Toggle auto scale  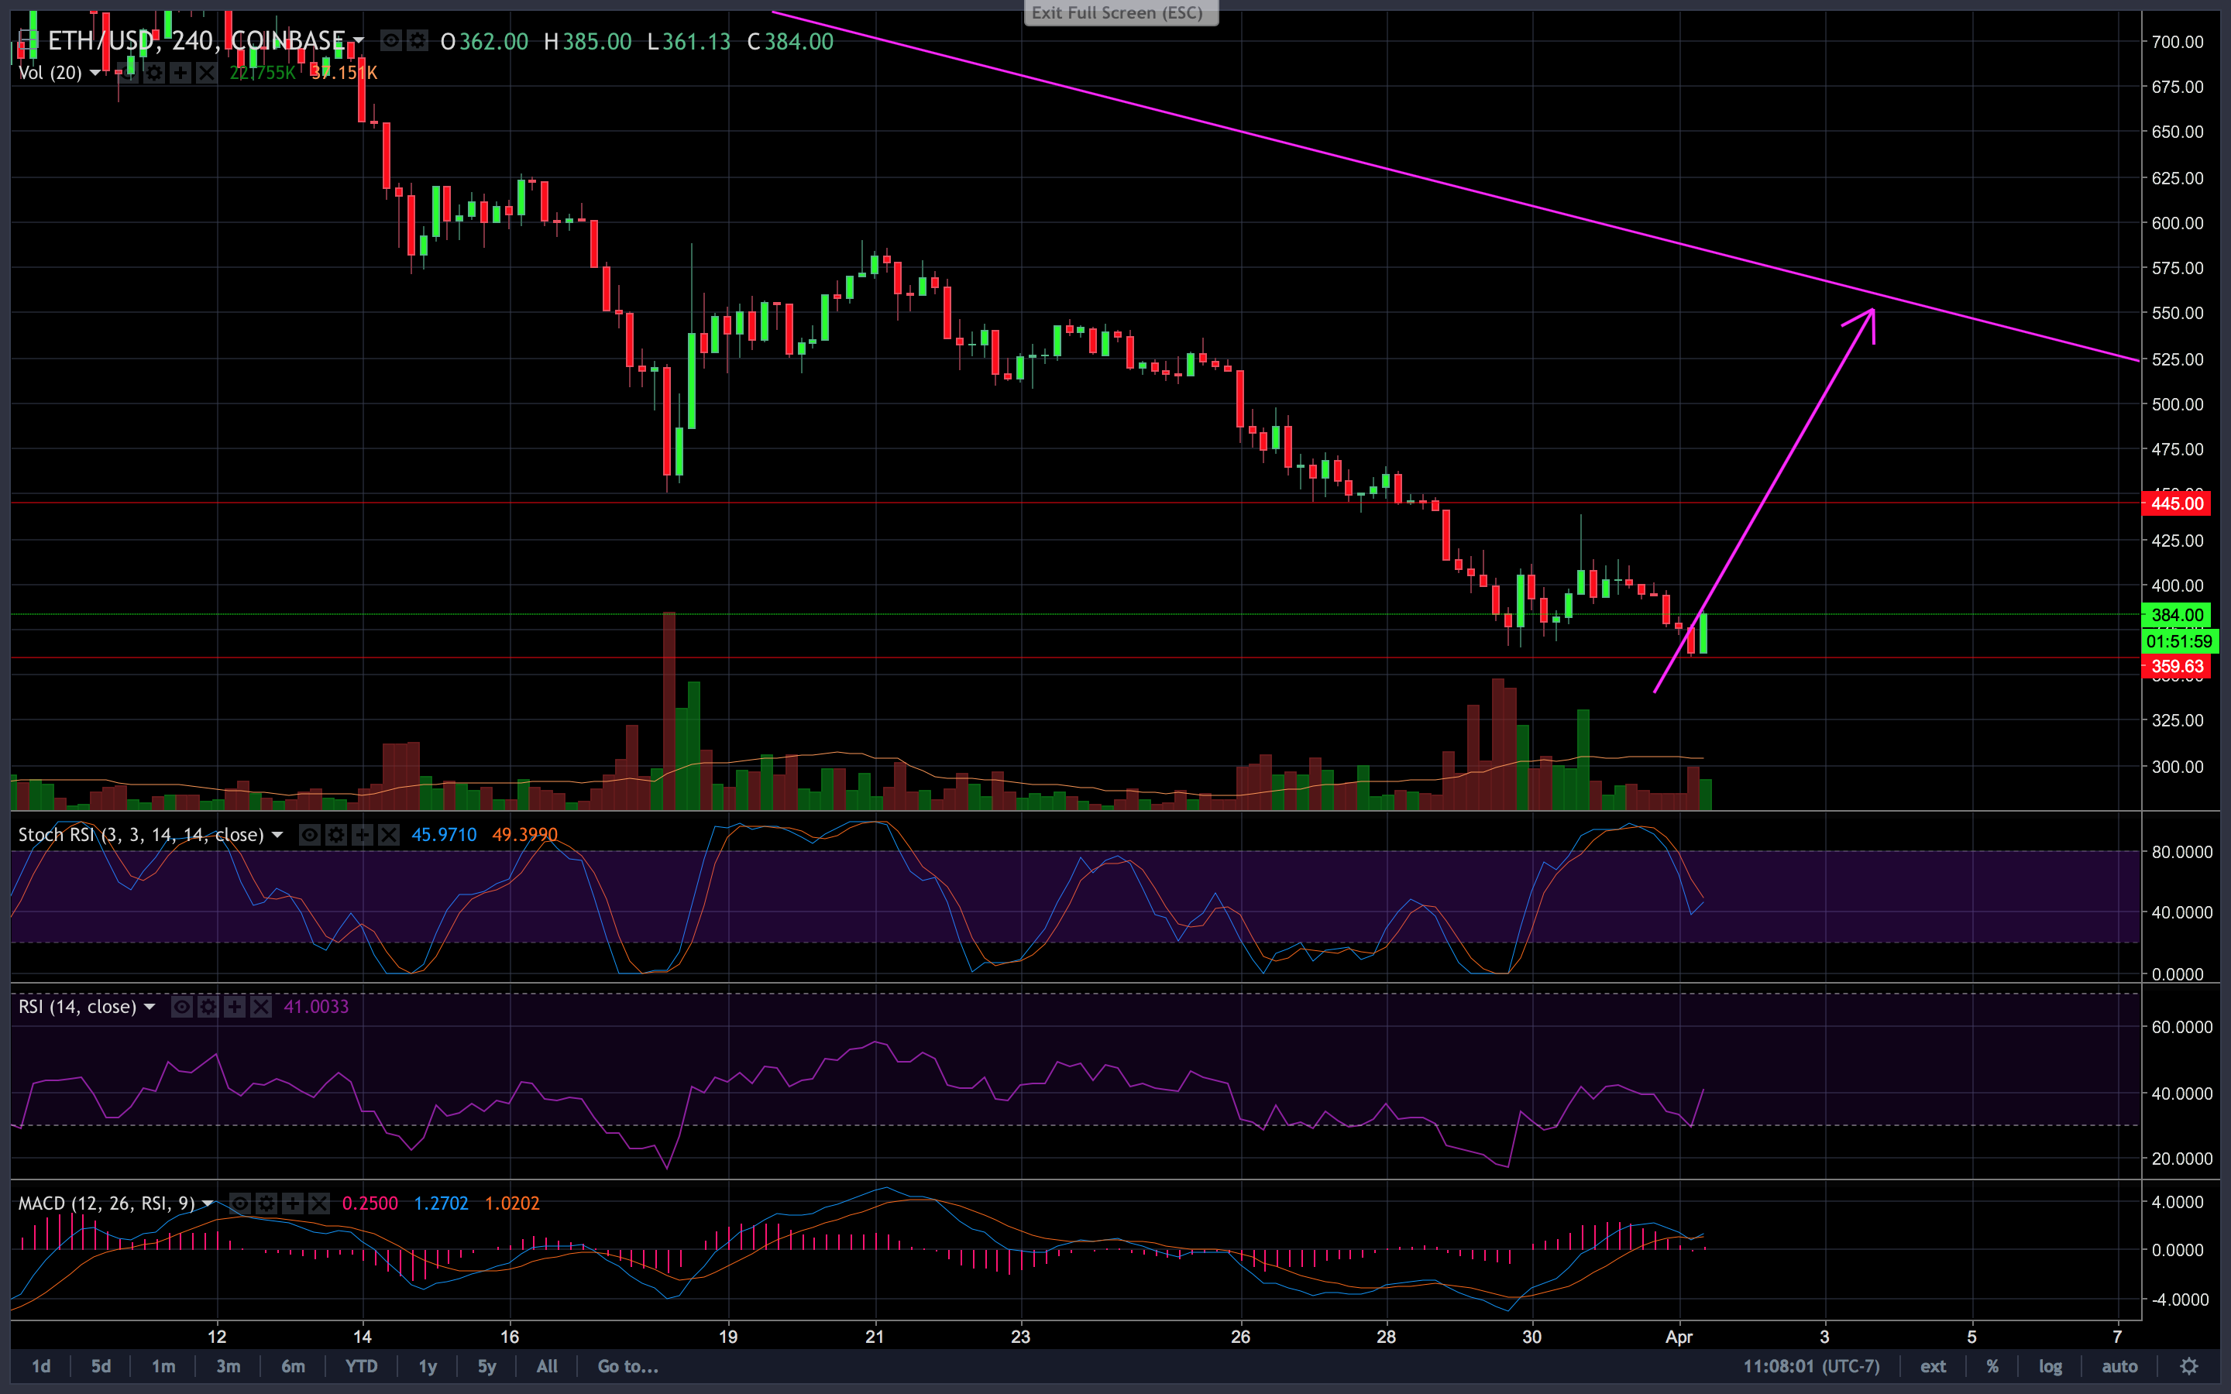tap(2119, 1366)
